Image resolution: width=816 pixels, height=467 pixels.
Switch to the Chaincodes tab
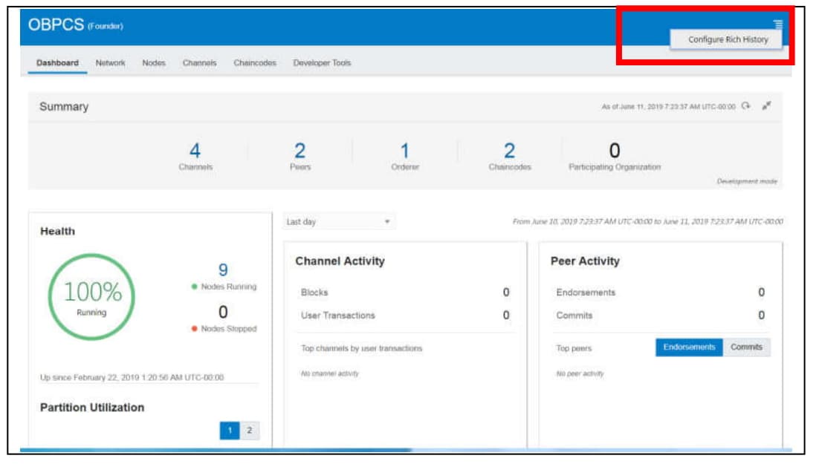[255, 63]
